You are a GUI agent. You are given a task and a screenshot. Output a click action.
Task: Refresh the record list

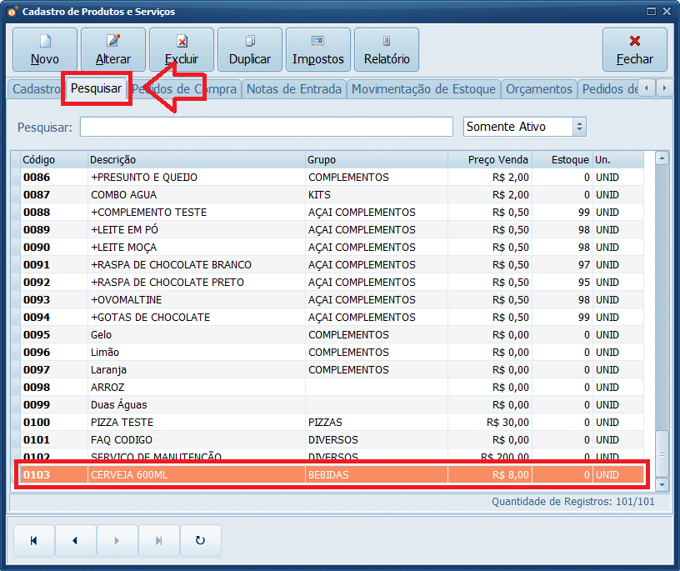pos(200,540)
